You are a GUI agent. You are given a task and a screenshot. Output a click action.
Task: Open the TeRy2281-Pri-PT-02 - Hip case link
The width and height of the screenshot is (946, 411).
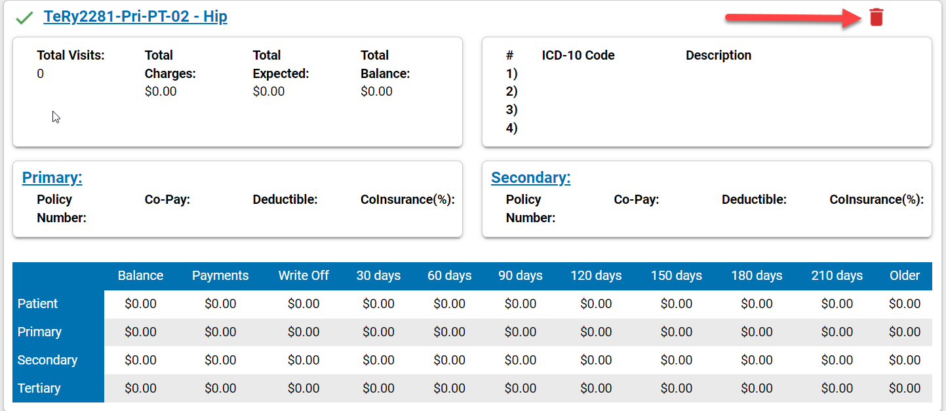[x=135, y=16]
